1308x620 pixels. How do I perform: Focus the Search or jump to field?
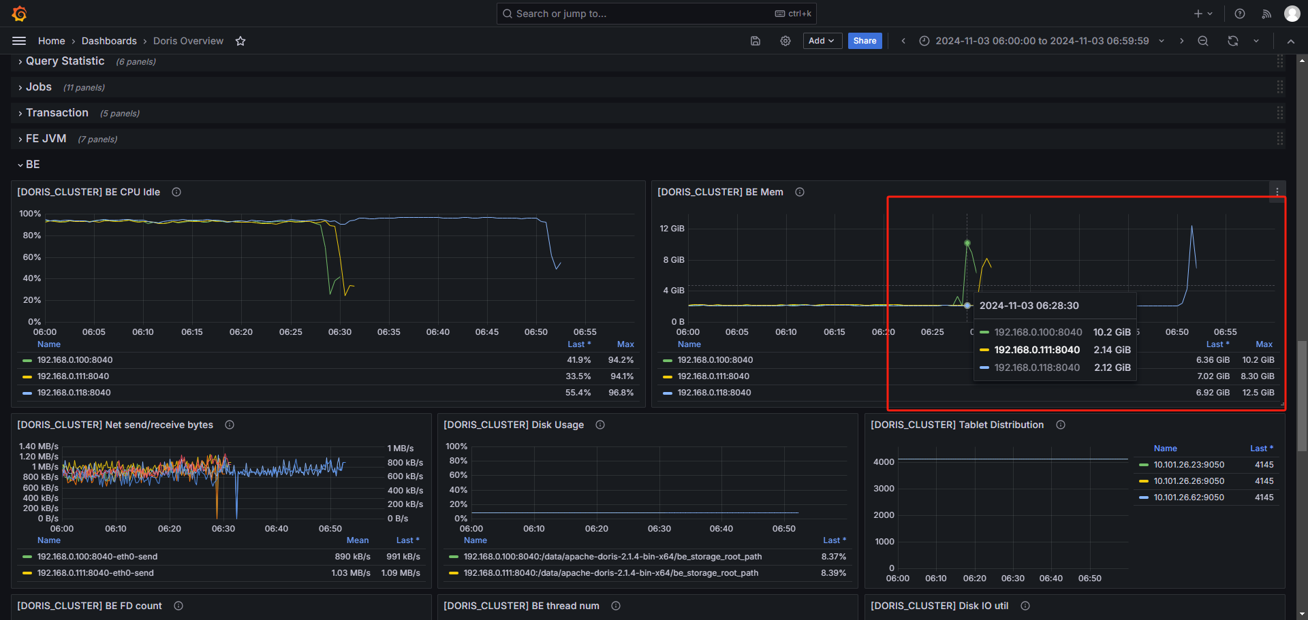point(657,14)
